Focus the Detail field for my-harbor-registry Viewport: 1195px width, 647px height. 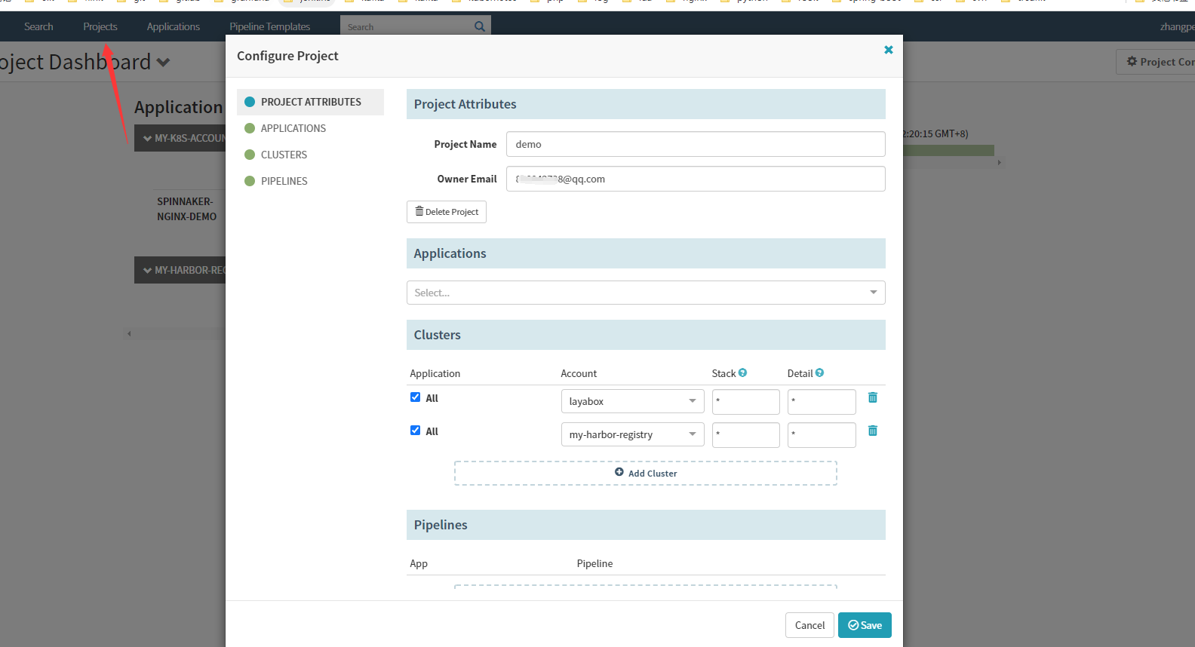tap(822, 434)
